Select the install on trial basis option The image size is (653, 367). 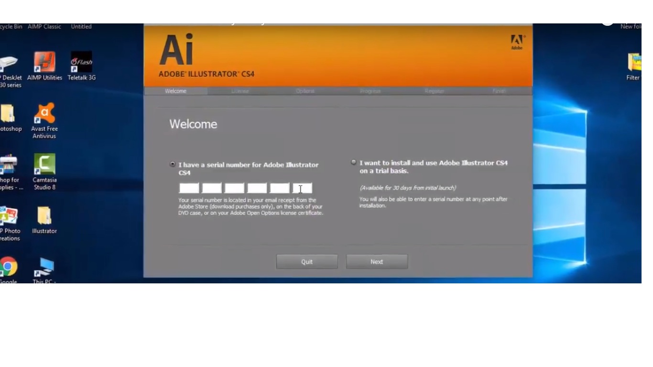click(354, 162)
